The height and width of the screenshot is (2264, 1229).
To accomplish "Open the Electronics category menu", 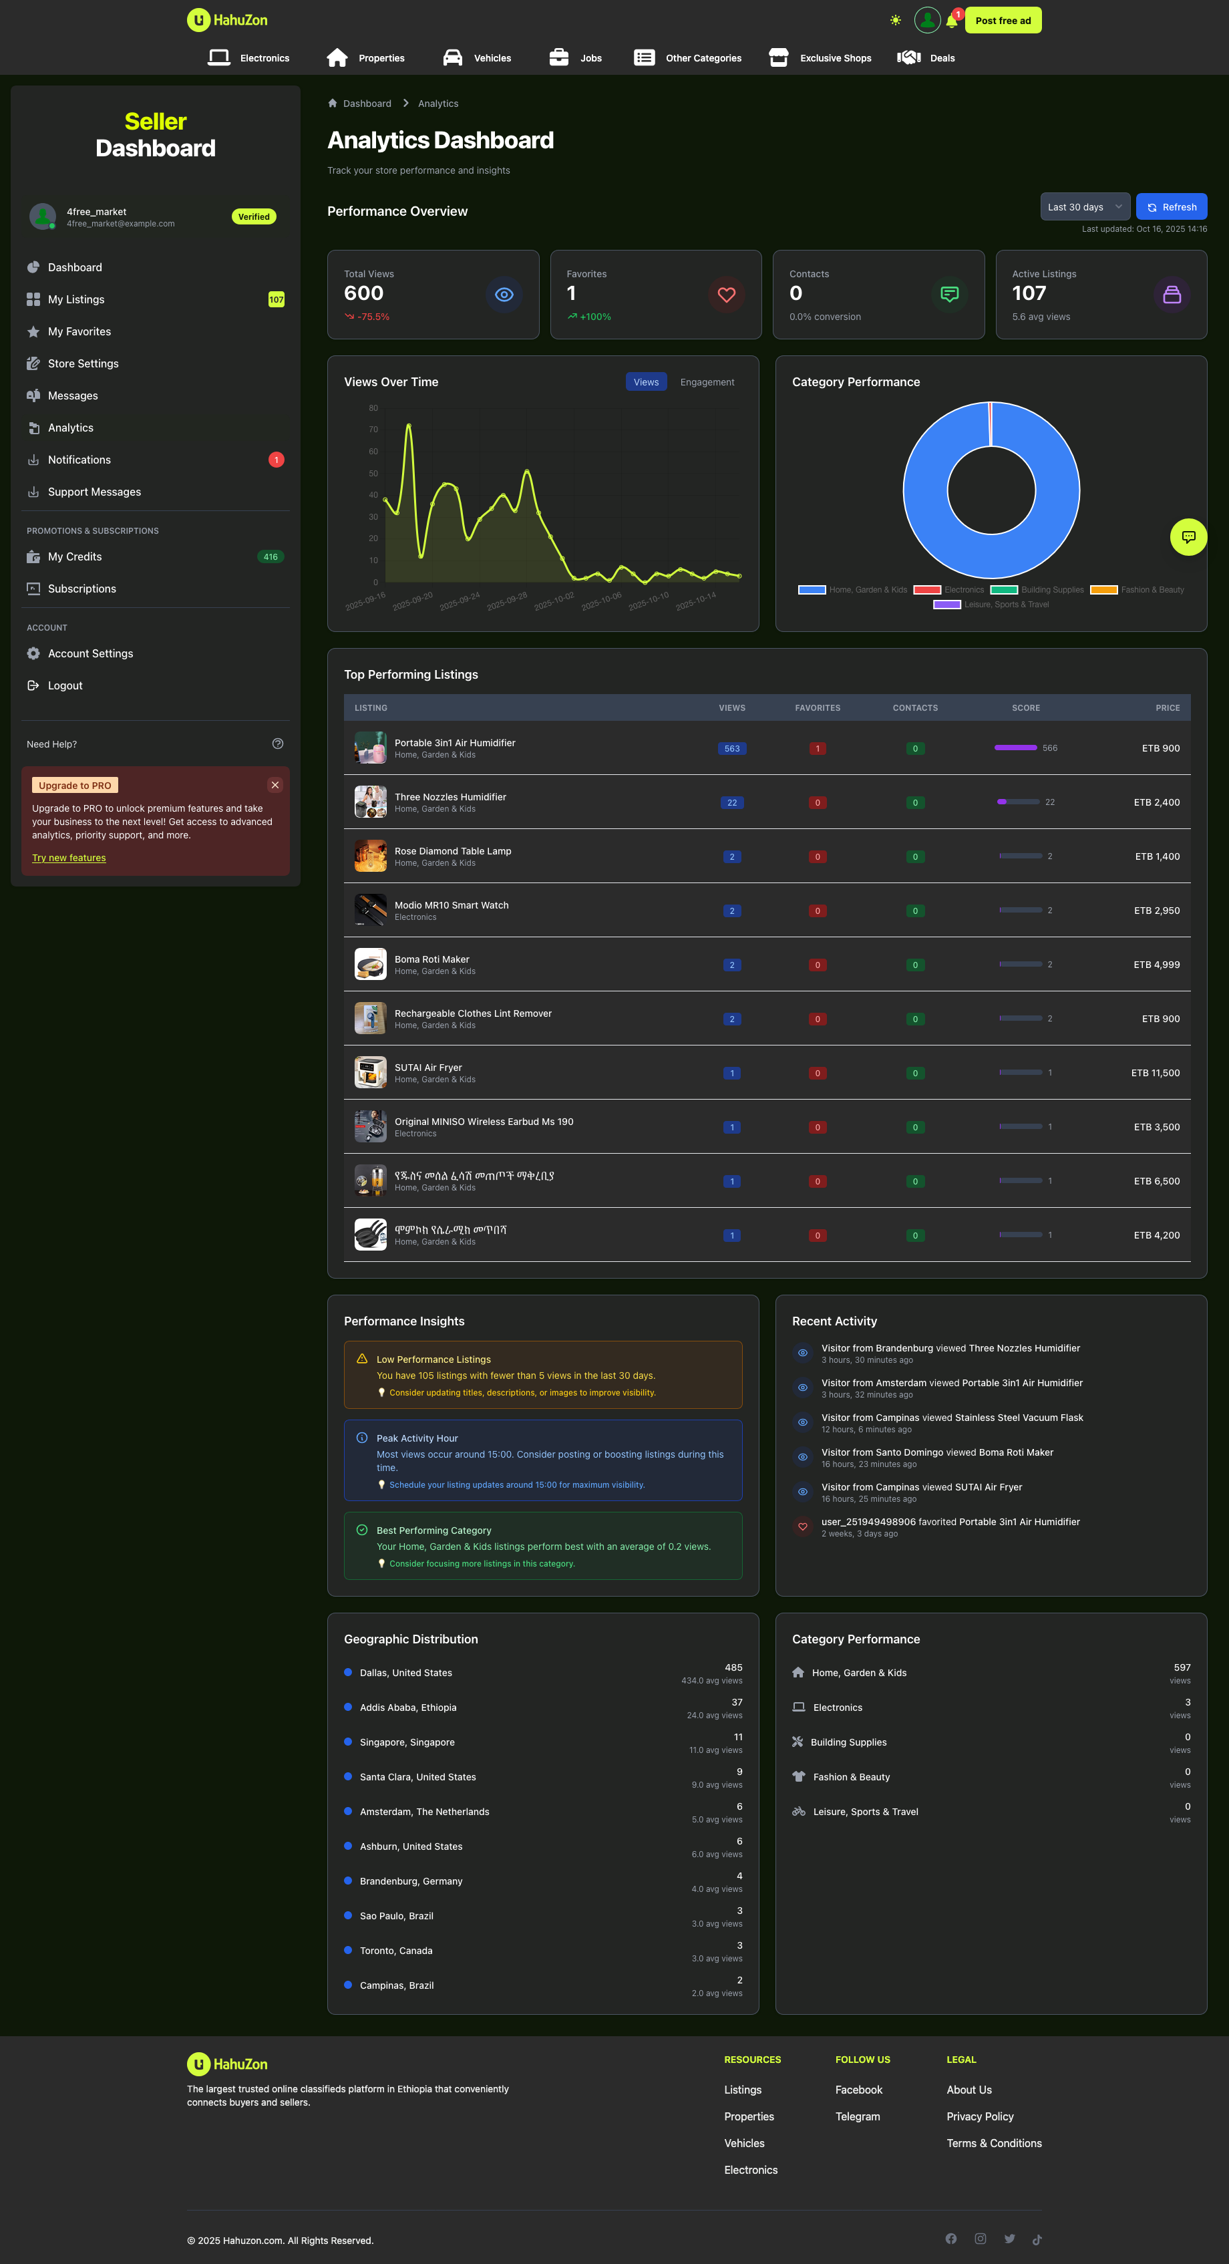I will 248,58.
